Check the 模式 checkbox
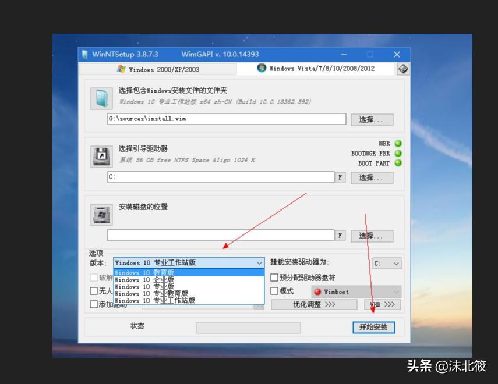Viewport: 498px width, 384px height. 273,291
